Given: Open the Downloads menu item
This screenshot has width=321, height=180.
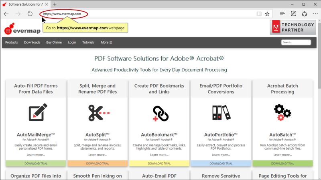Looking at the screenshot, I should (32, 42).
